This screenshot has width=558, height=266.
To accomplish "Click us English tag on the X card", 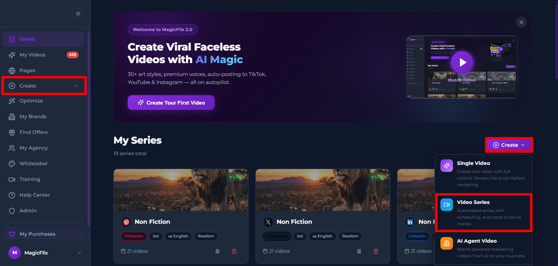I will point(322,236).
